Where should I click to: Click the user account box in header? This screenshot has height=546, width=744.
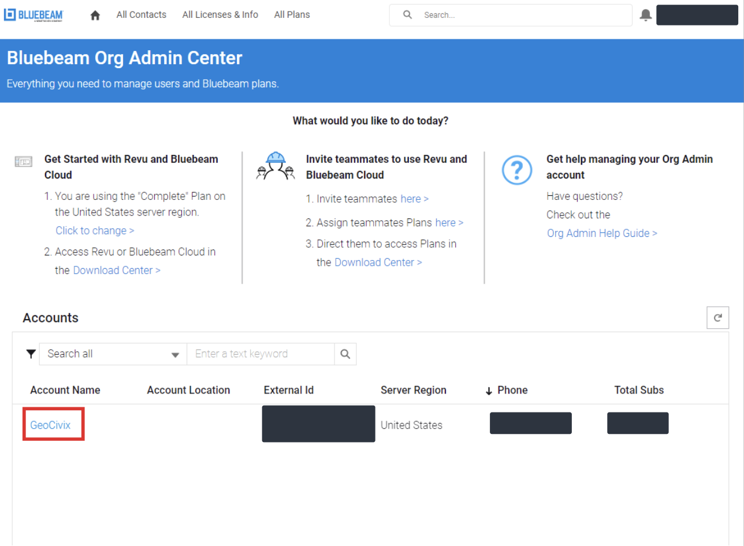698,15
